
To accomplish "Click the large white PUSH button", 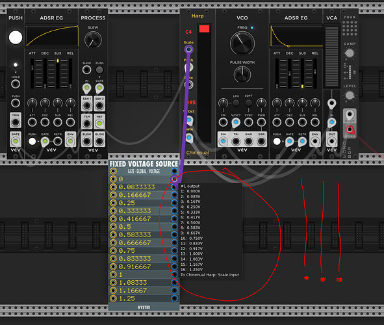I will (x=16, y=38).
